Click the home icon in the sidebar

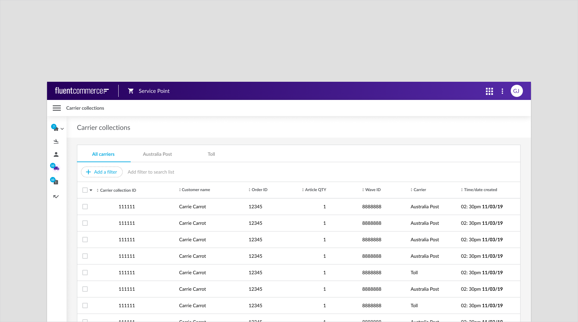56,129
